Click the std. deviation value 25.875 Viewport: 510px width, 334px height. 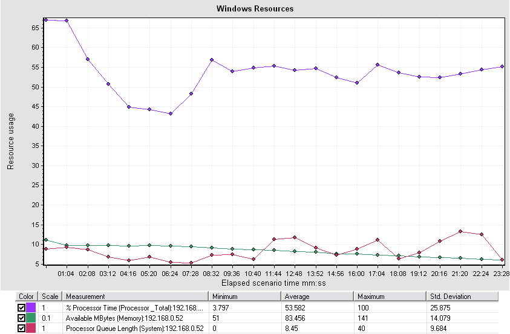pyautogui.click(x=440, y=307)
